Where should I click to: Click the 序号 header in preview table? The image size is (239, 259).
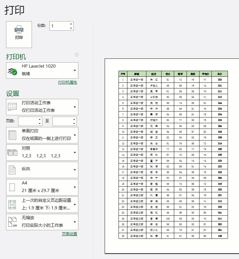pos(123,74)
